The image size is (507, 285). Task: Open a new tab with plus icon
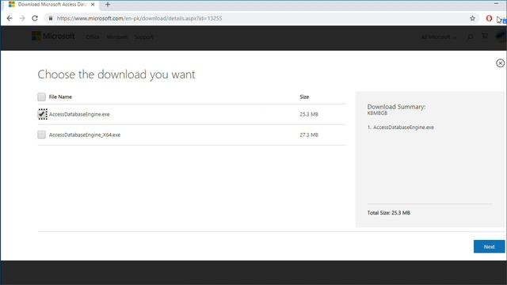[x=108, y=5]
